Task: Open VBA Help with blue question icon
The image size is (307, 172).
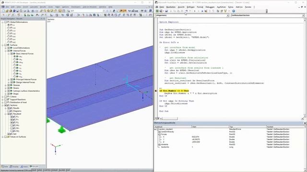Action: click(234, 11)
